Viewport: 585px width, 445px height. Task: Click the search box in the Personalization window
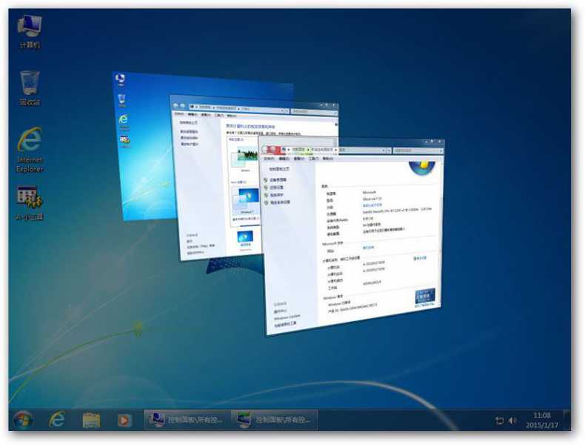click(313, 111)
